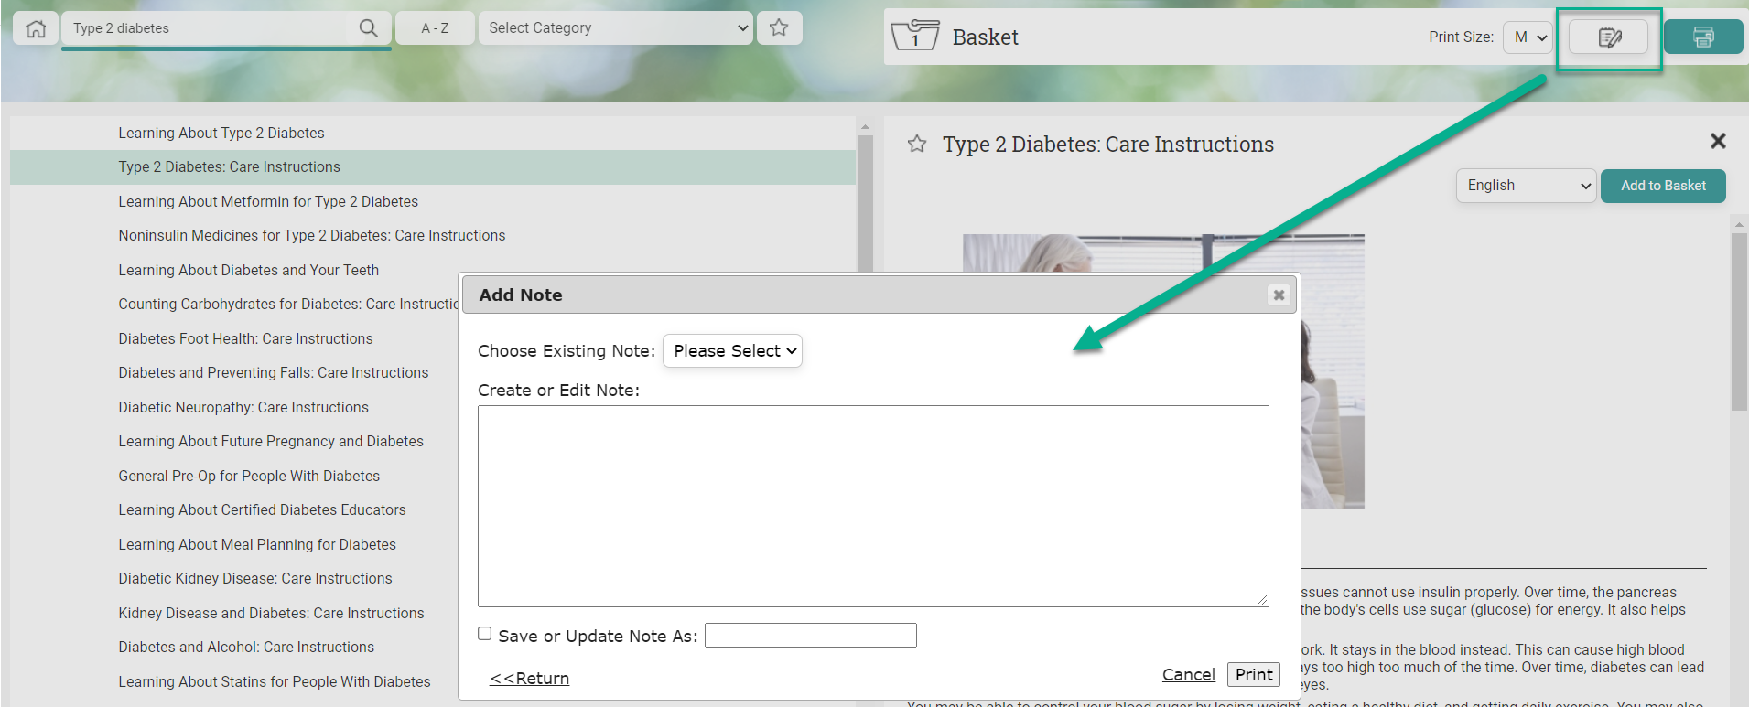Click the favorites star in toolbar

pyautogui.click(x=779, y=28)
